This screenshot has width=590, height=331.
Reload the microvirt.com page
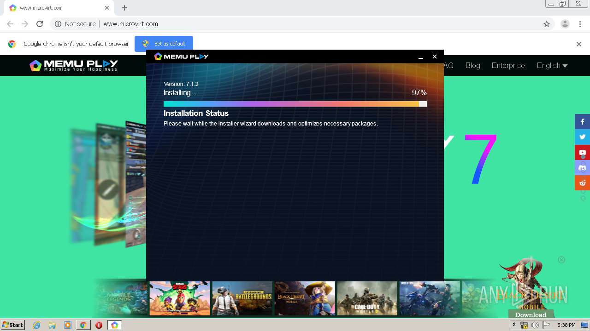[x=40, y=24]
